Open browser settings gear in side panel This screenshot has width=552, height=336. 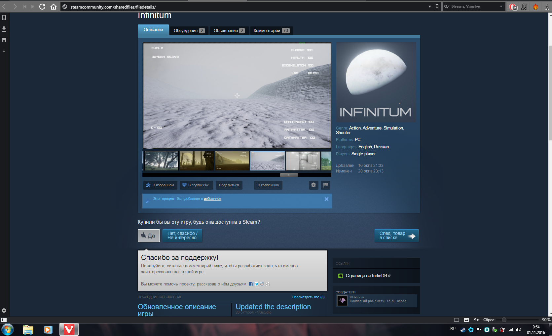[x=4, y=311]
